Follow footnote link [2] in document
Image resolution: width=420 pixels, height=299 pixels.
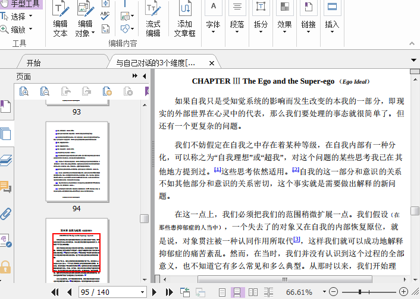coord(296,170)
